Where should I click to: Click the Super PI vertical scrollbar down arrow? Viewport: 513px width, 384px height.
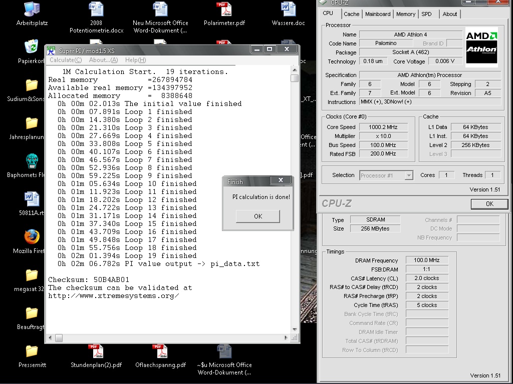295,329
